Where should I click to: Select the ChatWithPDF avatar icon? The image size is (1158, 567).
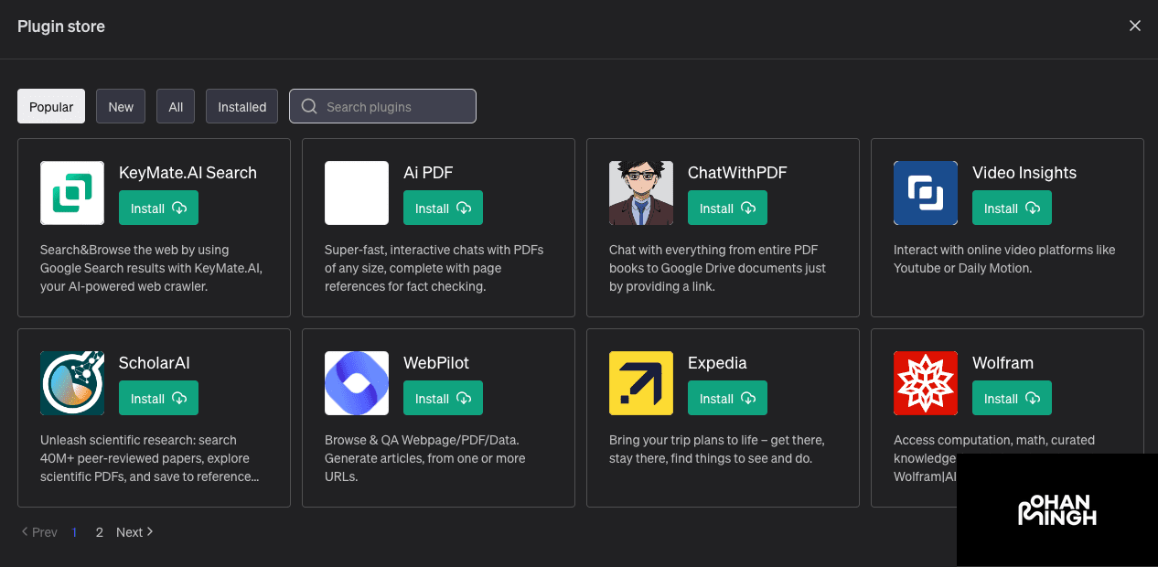point(640,193)
